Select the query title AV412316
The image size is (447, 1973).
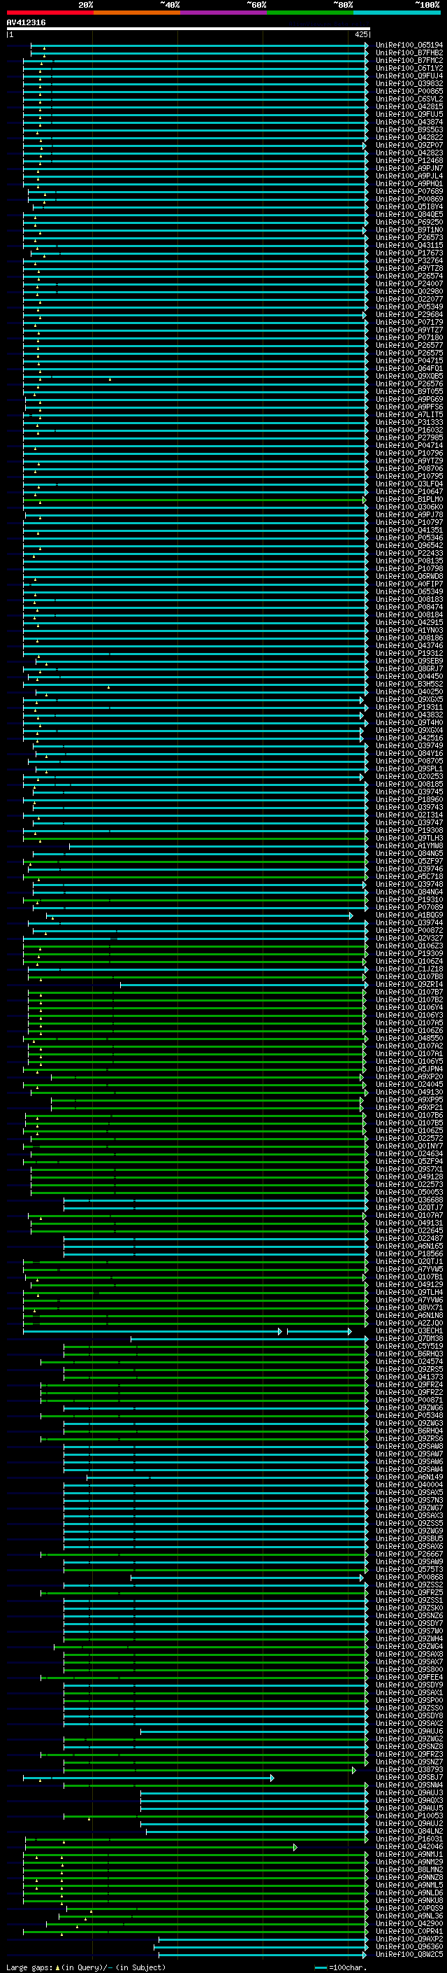click(26, 23)
